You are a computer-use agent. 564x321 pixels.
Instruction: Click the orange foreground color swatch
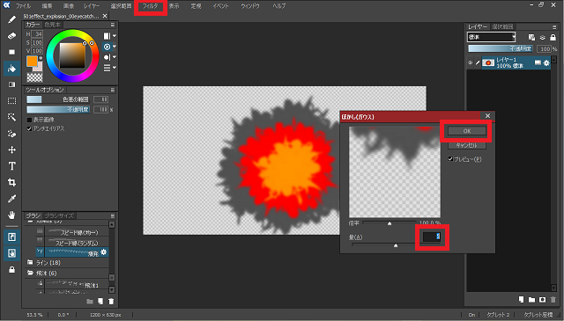click(x=32, y=61)
